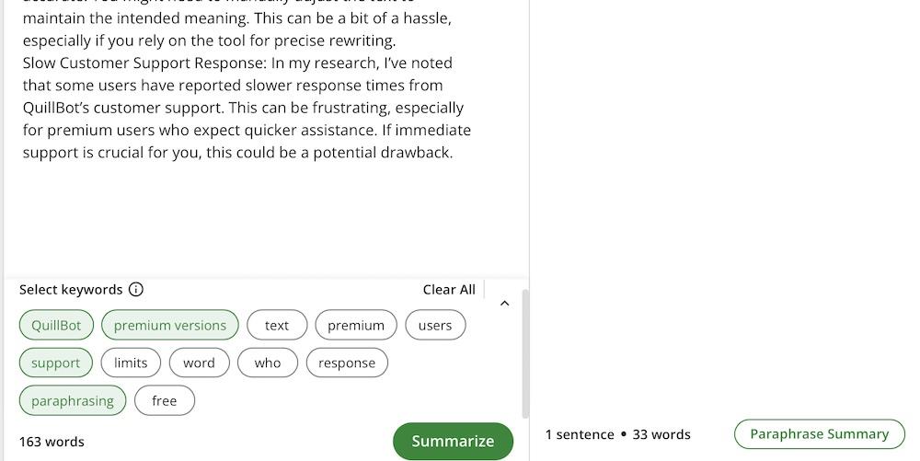This screenshot has width=920, height=461.
Task: Deselect the premium versions keyword
Action: [x=170, y=325]
